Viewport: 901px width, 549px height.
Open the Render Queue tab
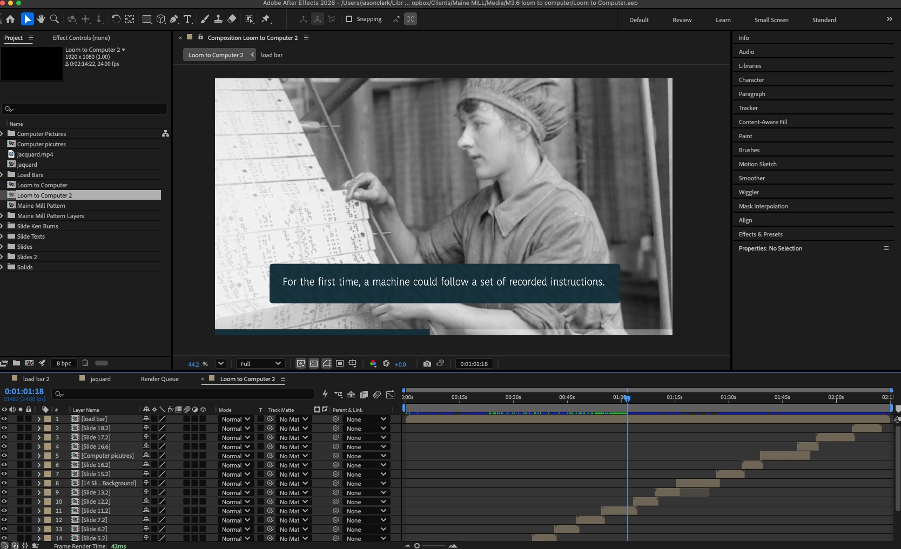click(159, 379)
